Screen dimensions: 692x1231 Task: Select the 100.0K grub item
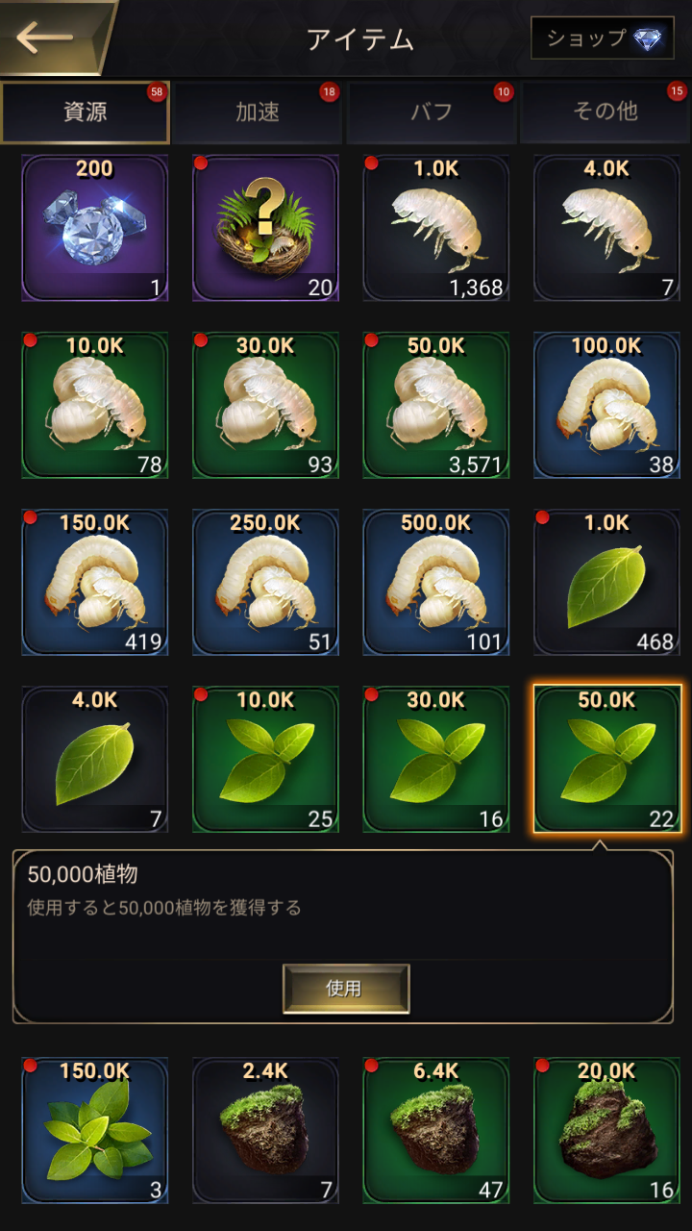pyautogui.click(x=606, y=406)
